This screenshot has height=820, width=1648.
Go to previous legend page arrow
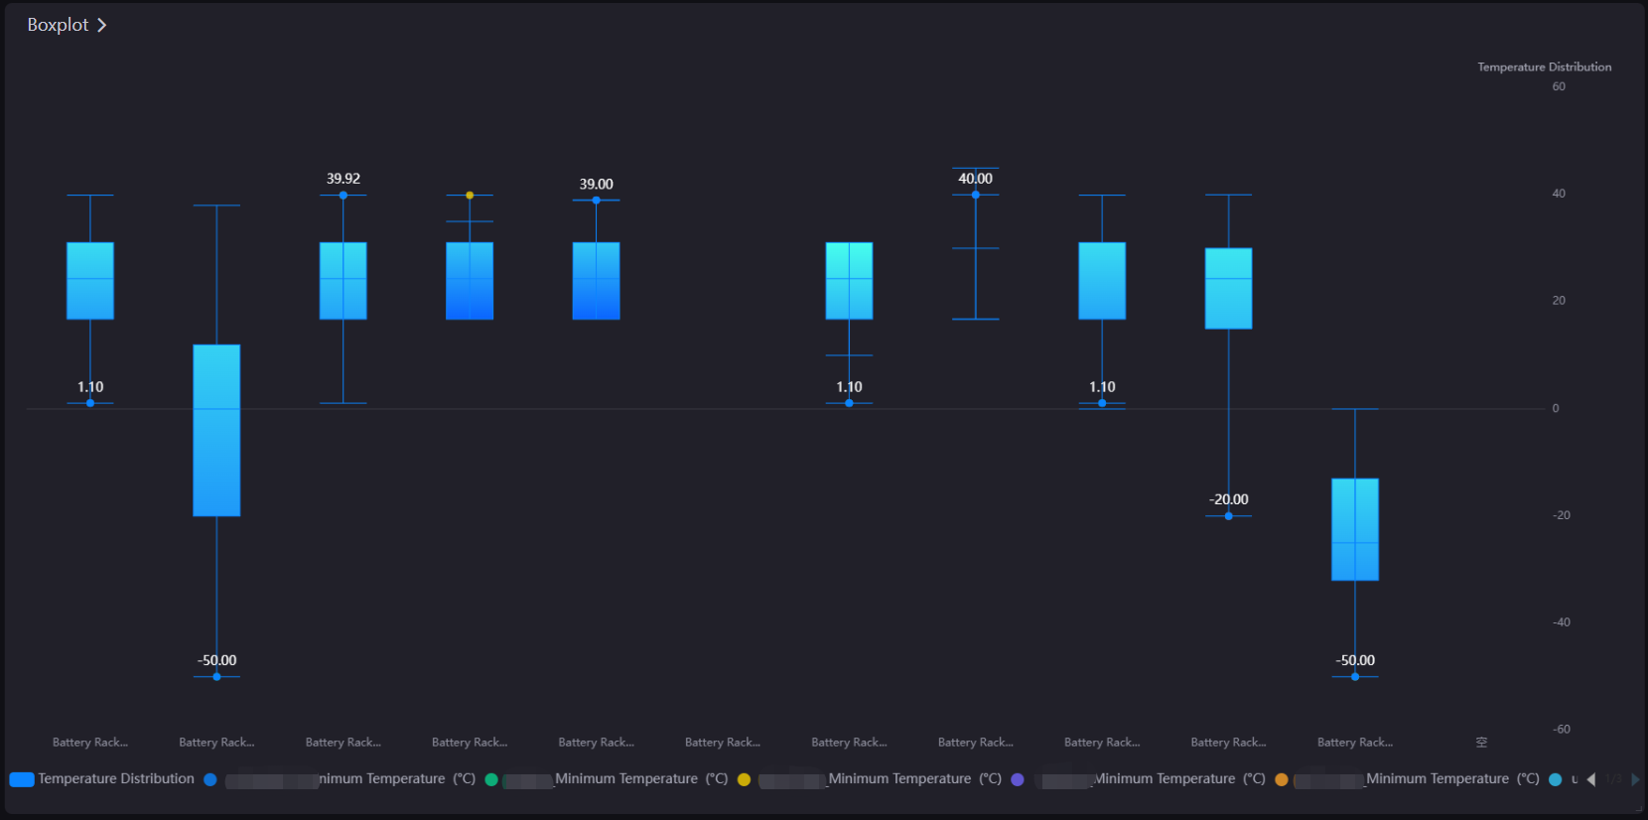(1591, 779)
